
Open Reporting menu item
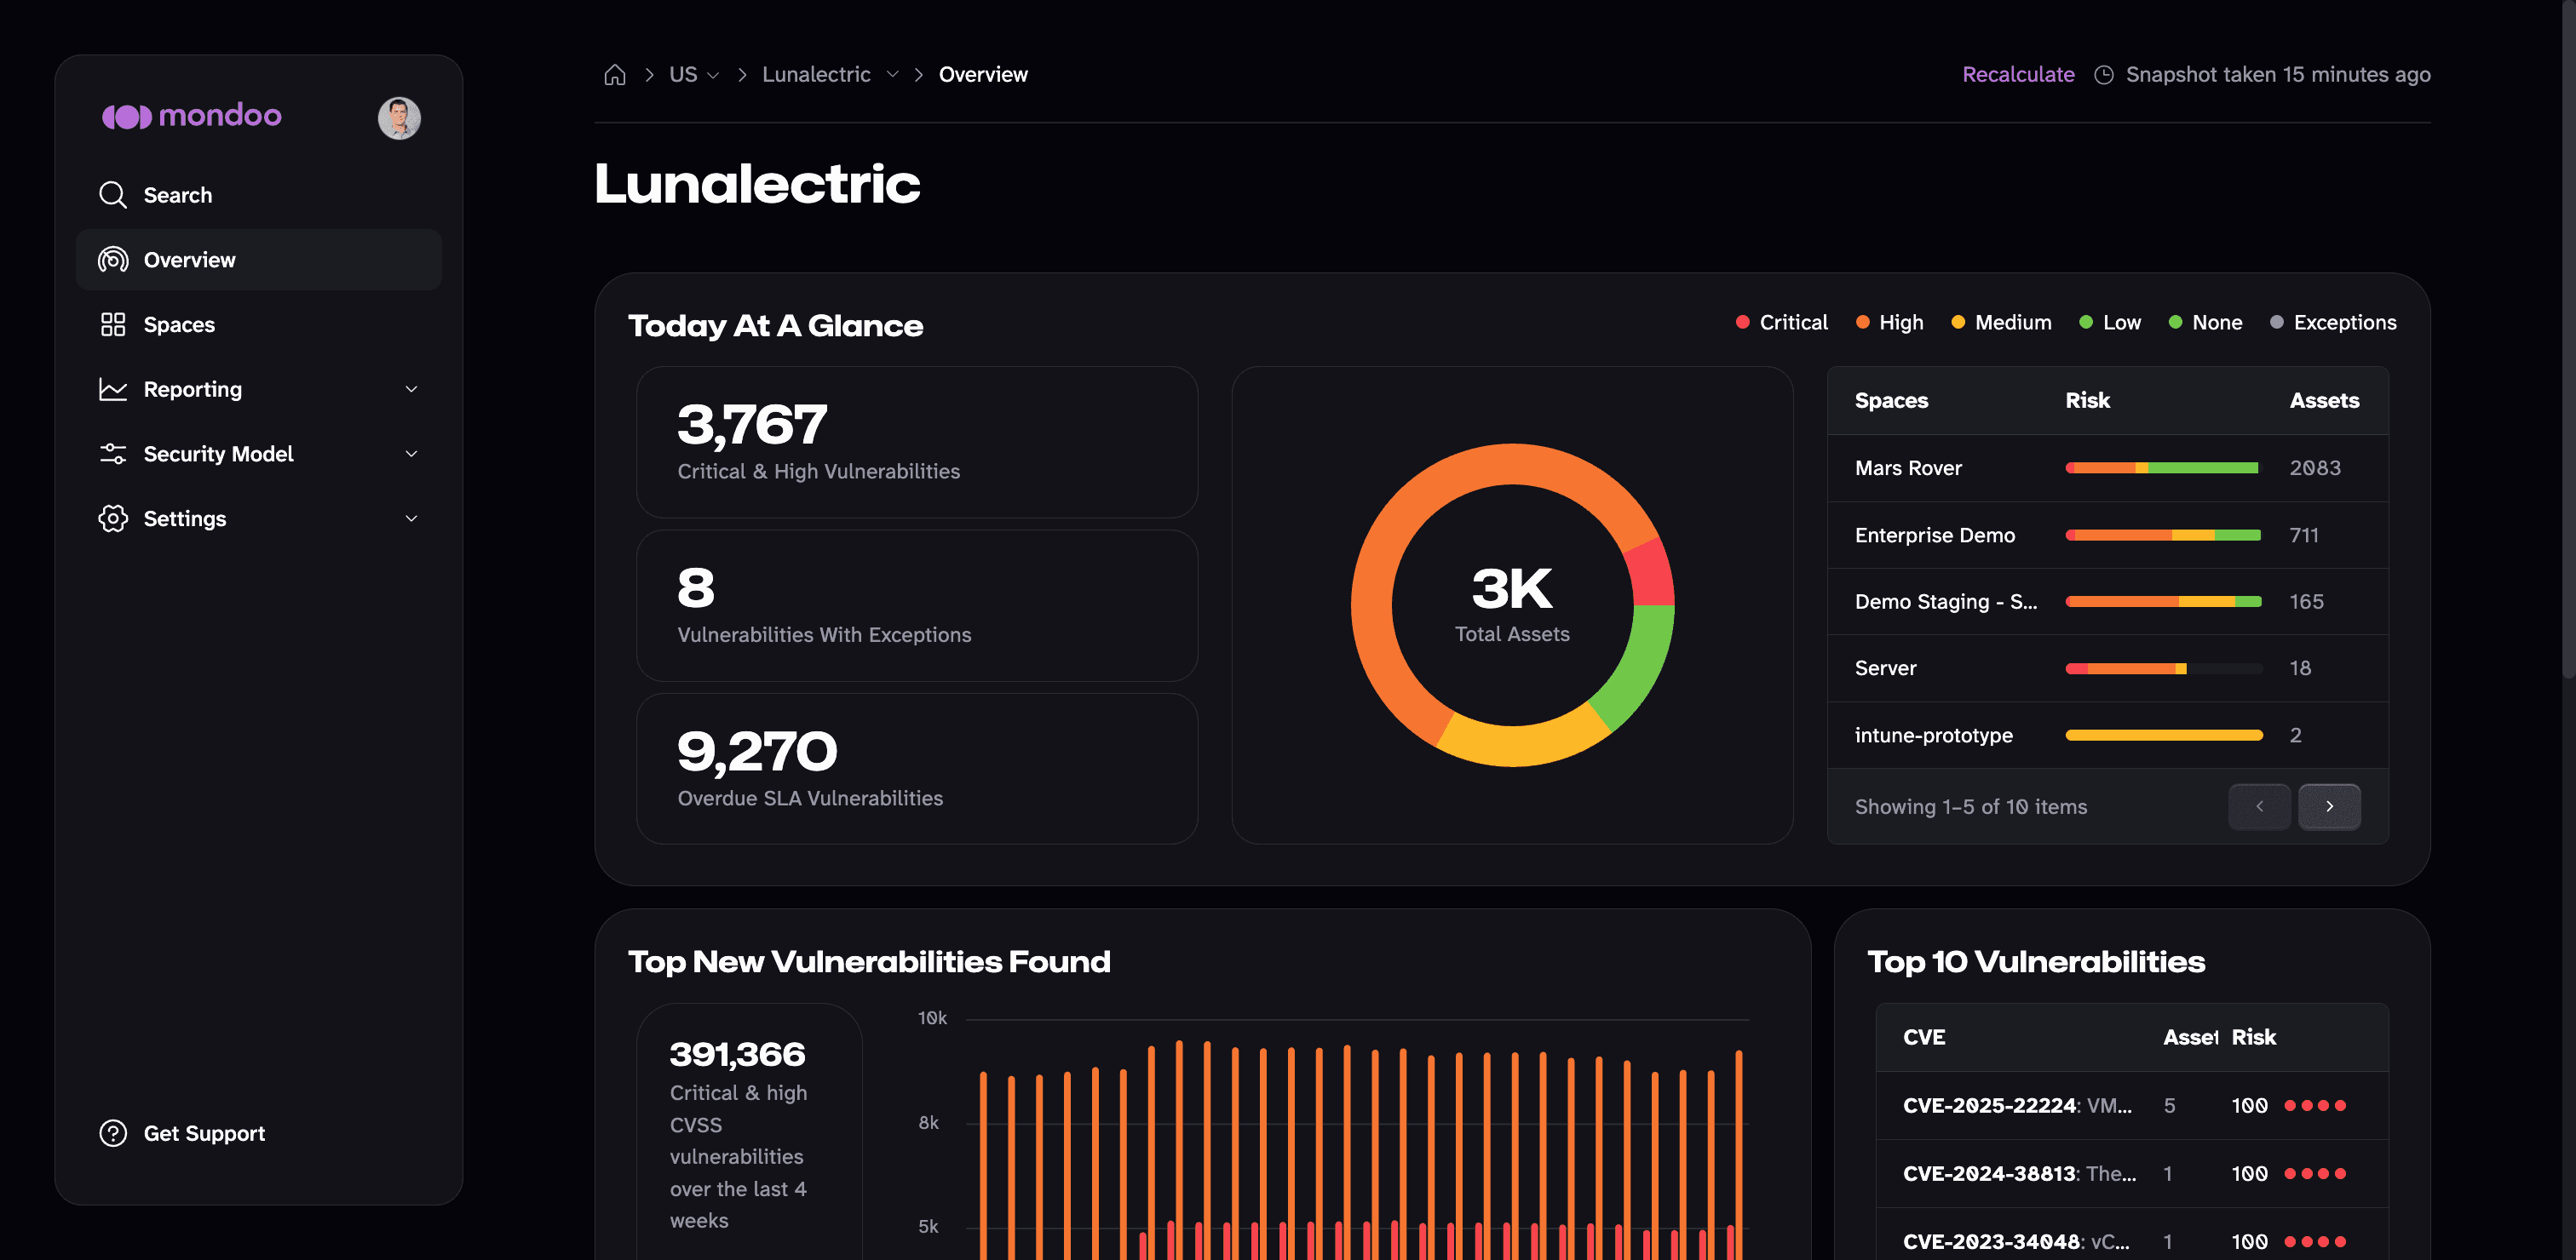[x=258, y=390]
